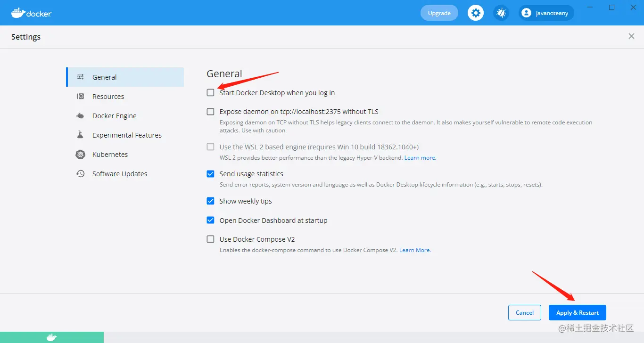Minimize the Docker Desktop window
Image resolution: width=644 pixels, height=343 pixels.
[x=590, y=7]
